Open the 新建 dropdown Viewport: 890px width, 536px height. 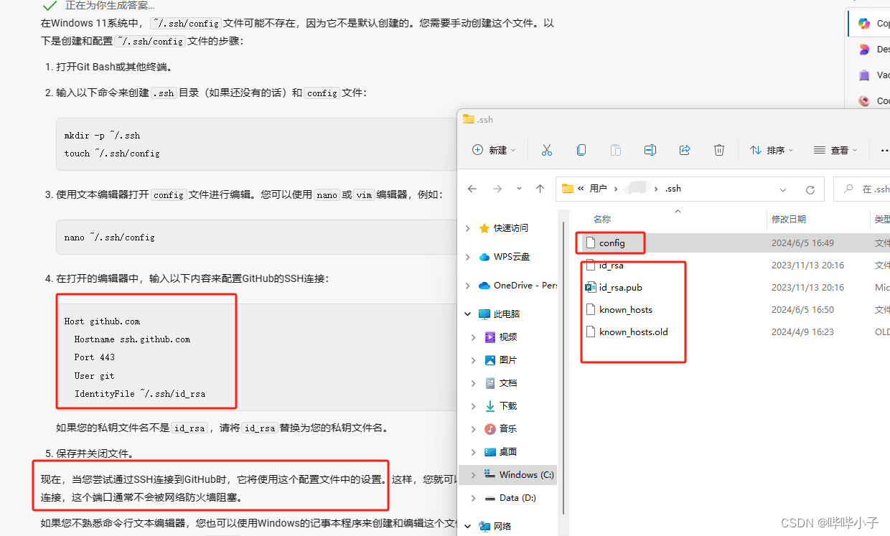tap(495, 150)
